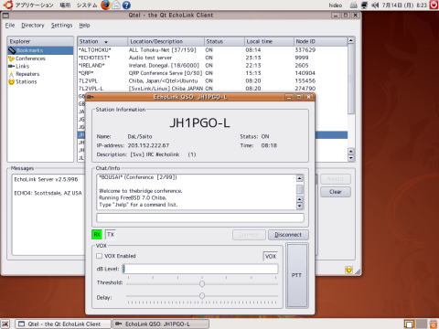This screenshot has width=439, height=329.
Task: Open the システム menu in top panel
Action: tap(87, 5)
